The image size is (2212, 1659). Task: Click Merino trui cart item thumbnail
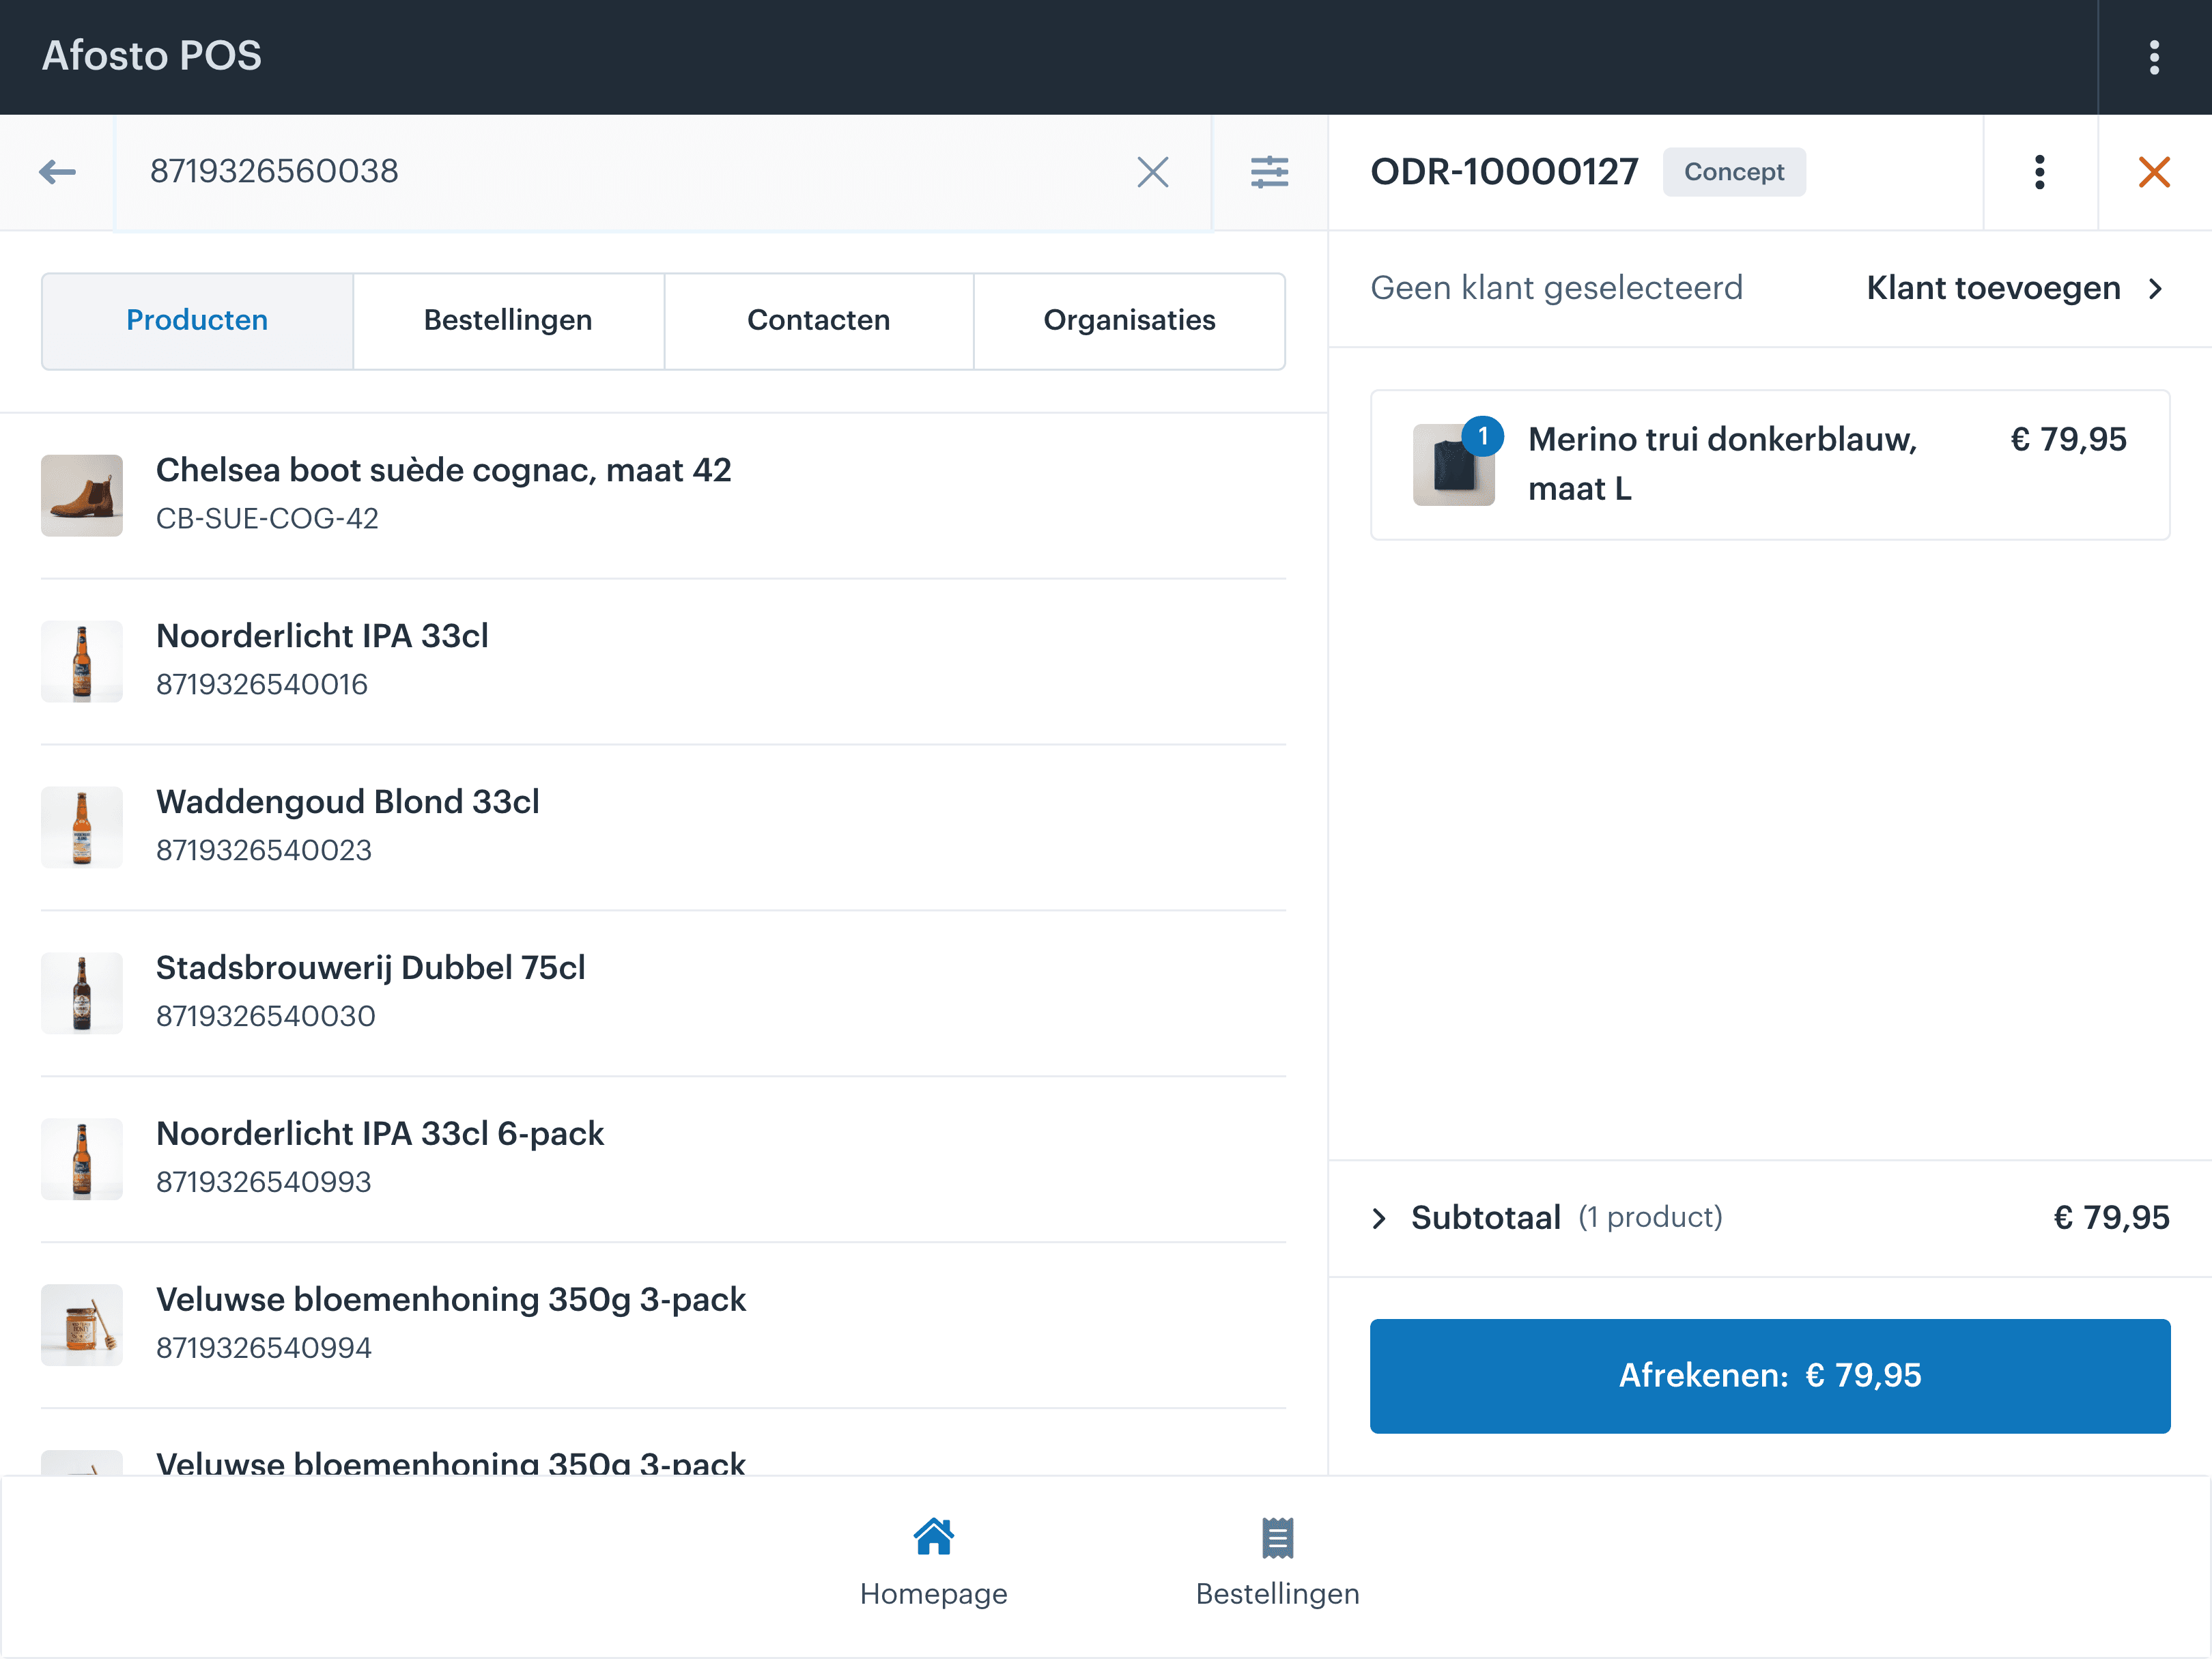(x=1453, y=466)
